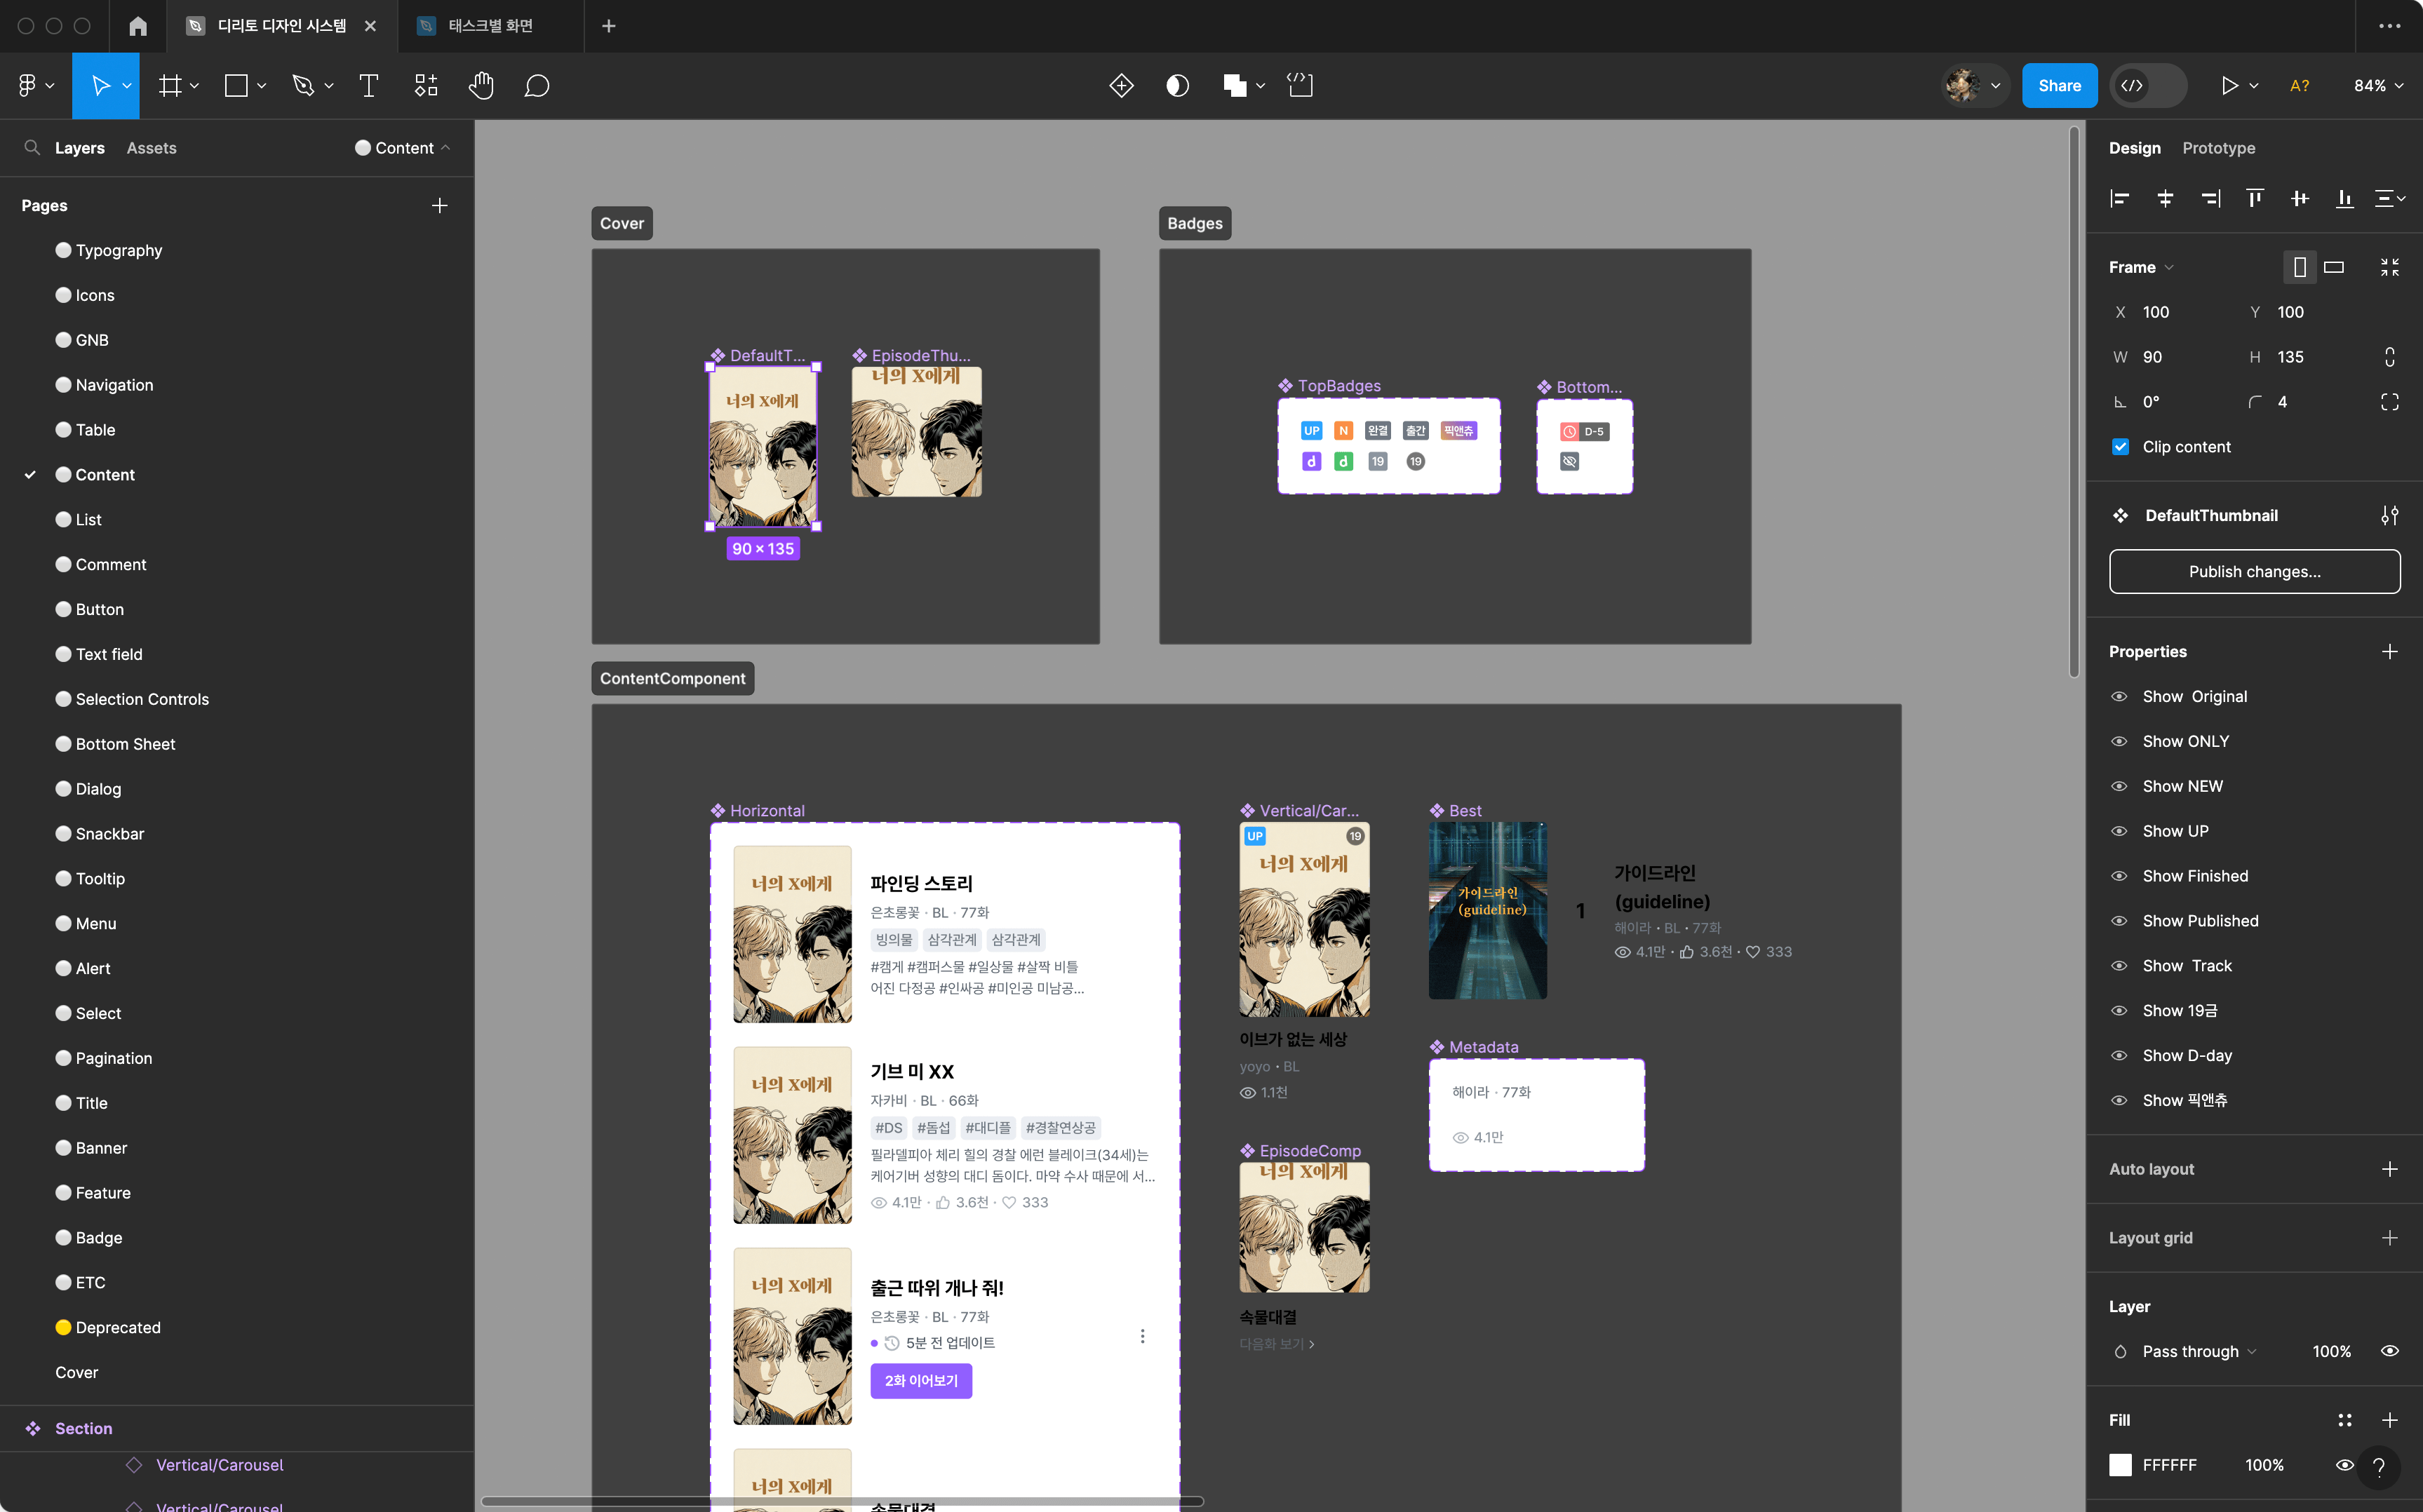The image size is (2423, 1512).
Task: Toggle dark mask contrast icon
Action: point(1177,86)
